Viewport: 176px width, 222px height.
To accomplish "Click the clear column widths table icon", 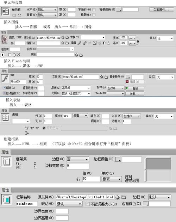I will tap(26, 128).
